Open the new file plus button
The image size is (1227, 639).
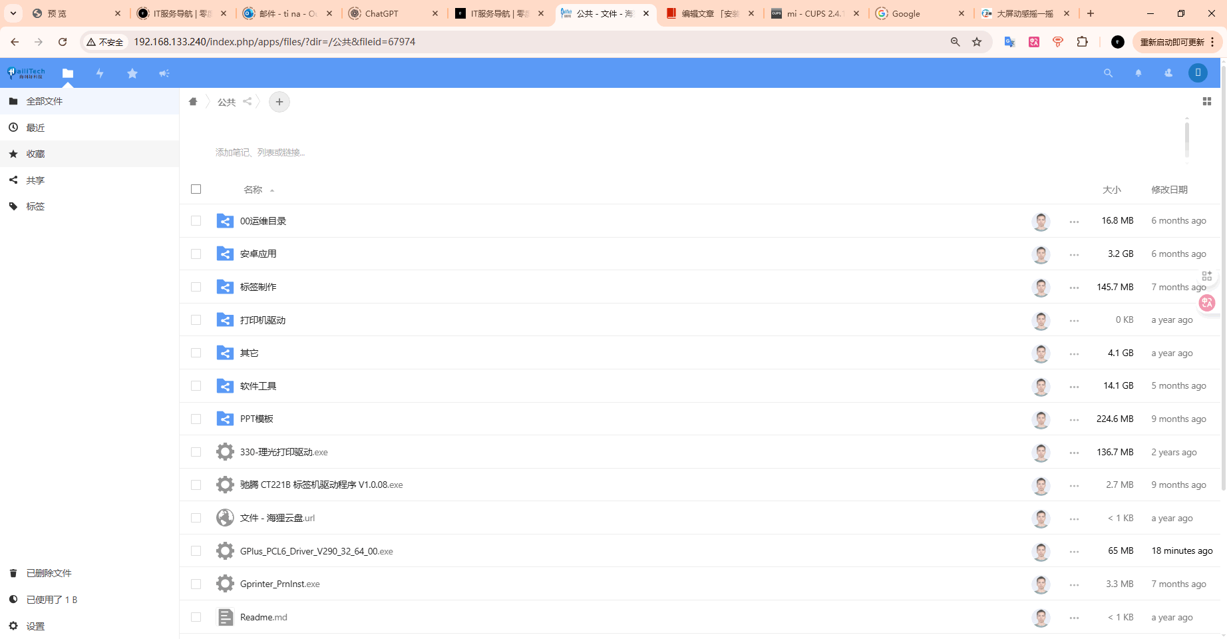tap(279, 102)
